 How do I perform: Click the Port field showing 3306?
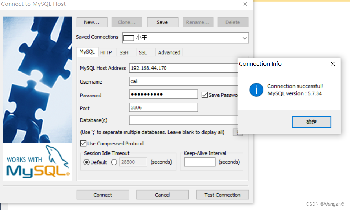tap(163, 107)
